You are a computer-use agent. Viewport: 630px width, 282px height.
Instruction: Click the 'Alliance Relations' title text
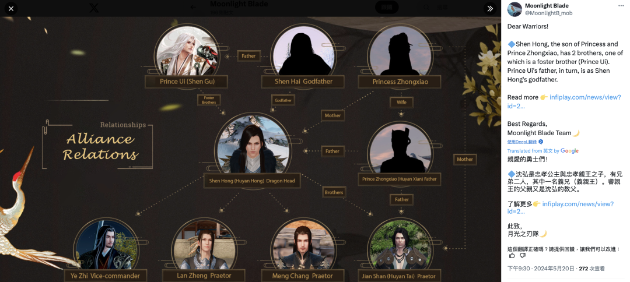point(100,146)
